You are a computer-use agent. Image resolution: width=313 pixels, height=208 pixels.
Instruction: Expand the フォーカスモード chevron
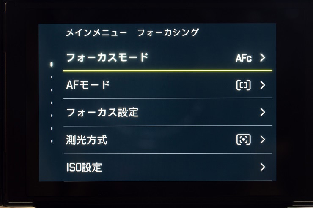coord(263,58)
